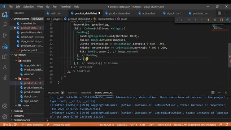Clear the debug console output
This screenshot has width=231, height=130.
pos(213,92)
